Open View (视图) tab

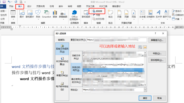(79, 6)
